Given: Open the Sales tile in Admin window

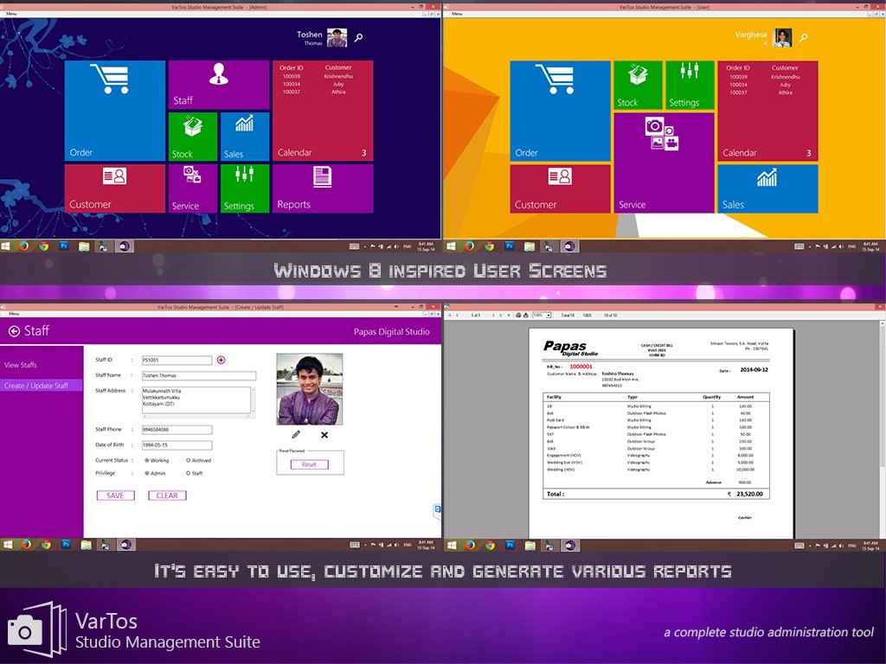Looking at the screenshot, I should click(245, 137).
